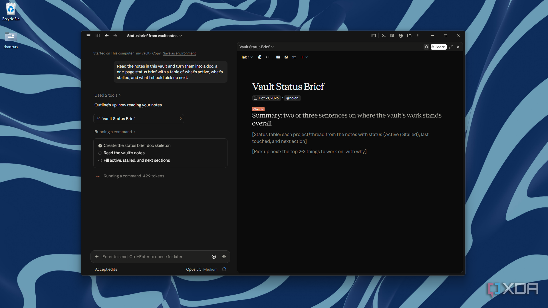This screenshot has height=308, width=548.
Task: Click the @nolen mention chip
Action: pyautogui.click(x=292, y=98)
